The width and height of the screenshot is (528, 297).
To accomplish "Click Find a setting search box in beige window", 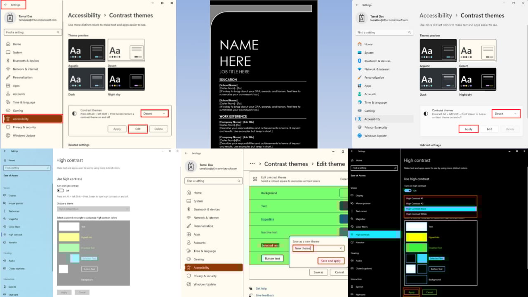I will 33,32.
